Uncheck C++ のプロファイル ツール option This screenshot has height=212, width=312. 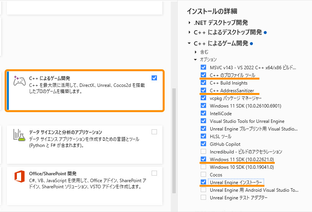[x=203, y=75]
